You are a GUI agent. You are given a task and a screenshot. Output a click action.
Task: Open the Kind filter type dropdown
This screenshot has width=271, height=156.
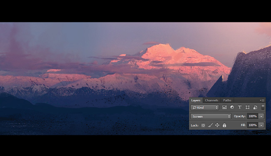pos(205,107)
